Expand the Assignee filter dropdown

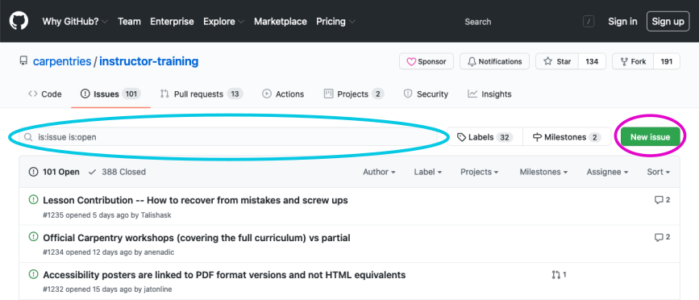coord(607,172)
